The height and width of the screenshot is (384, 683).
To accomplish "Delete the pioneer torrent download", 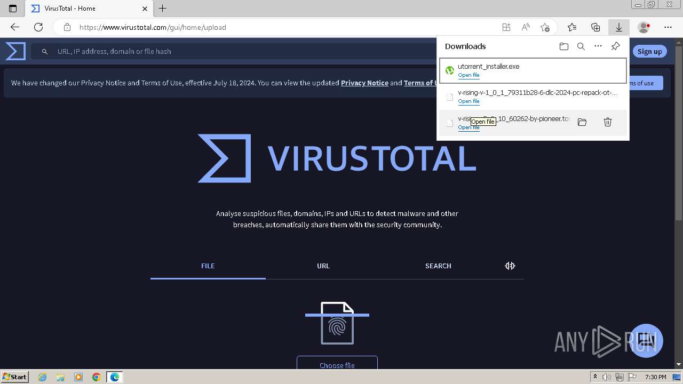I will point(607,122).
